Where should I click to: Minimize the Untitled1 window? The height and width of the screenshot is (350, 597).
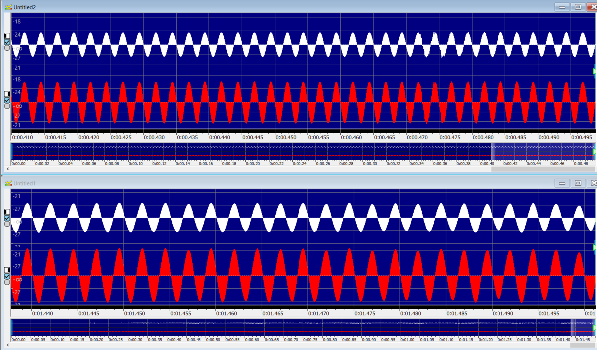coord(563,183)
